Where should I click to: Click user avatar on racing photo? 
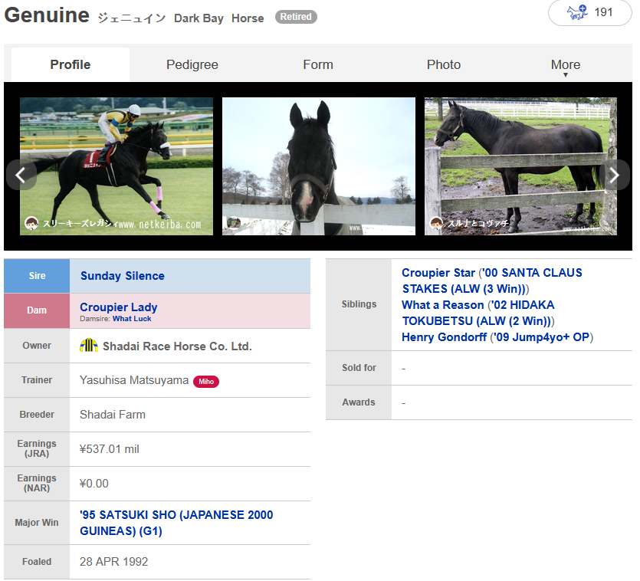[x=31, y=223]
